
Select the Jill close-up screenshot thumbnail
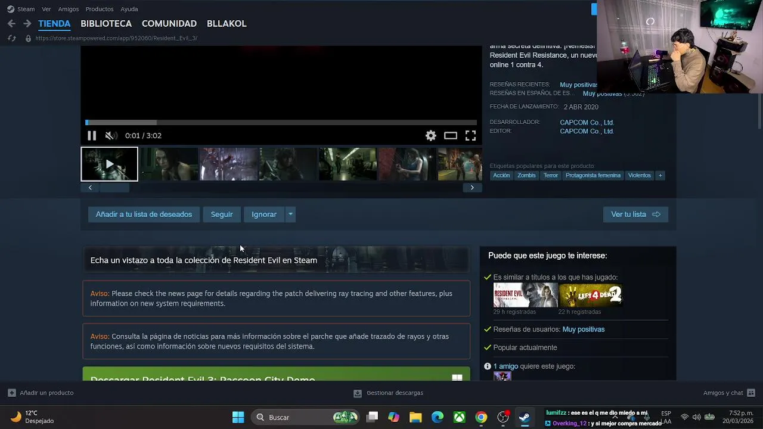(x=169, y=164)
